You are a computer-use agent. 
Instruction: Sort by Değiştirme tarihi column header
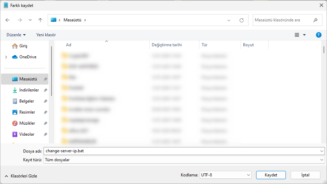click(x=166, y=45)
